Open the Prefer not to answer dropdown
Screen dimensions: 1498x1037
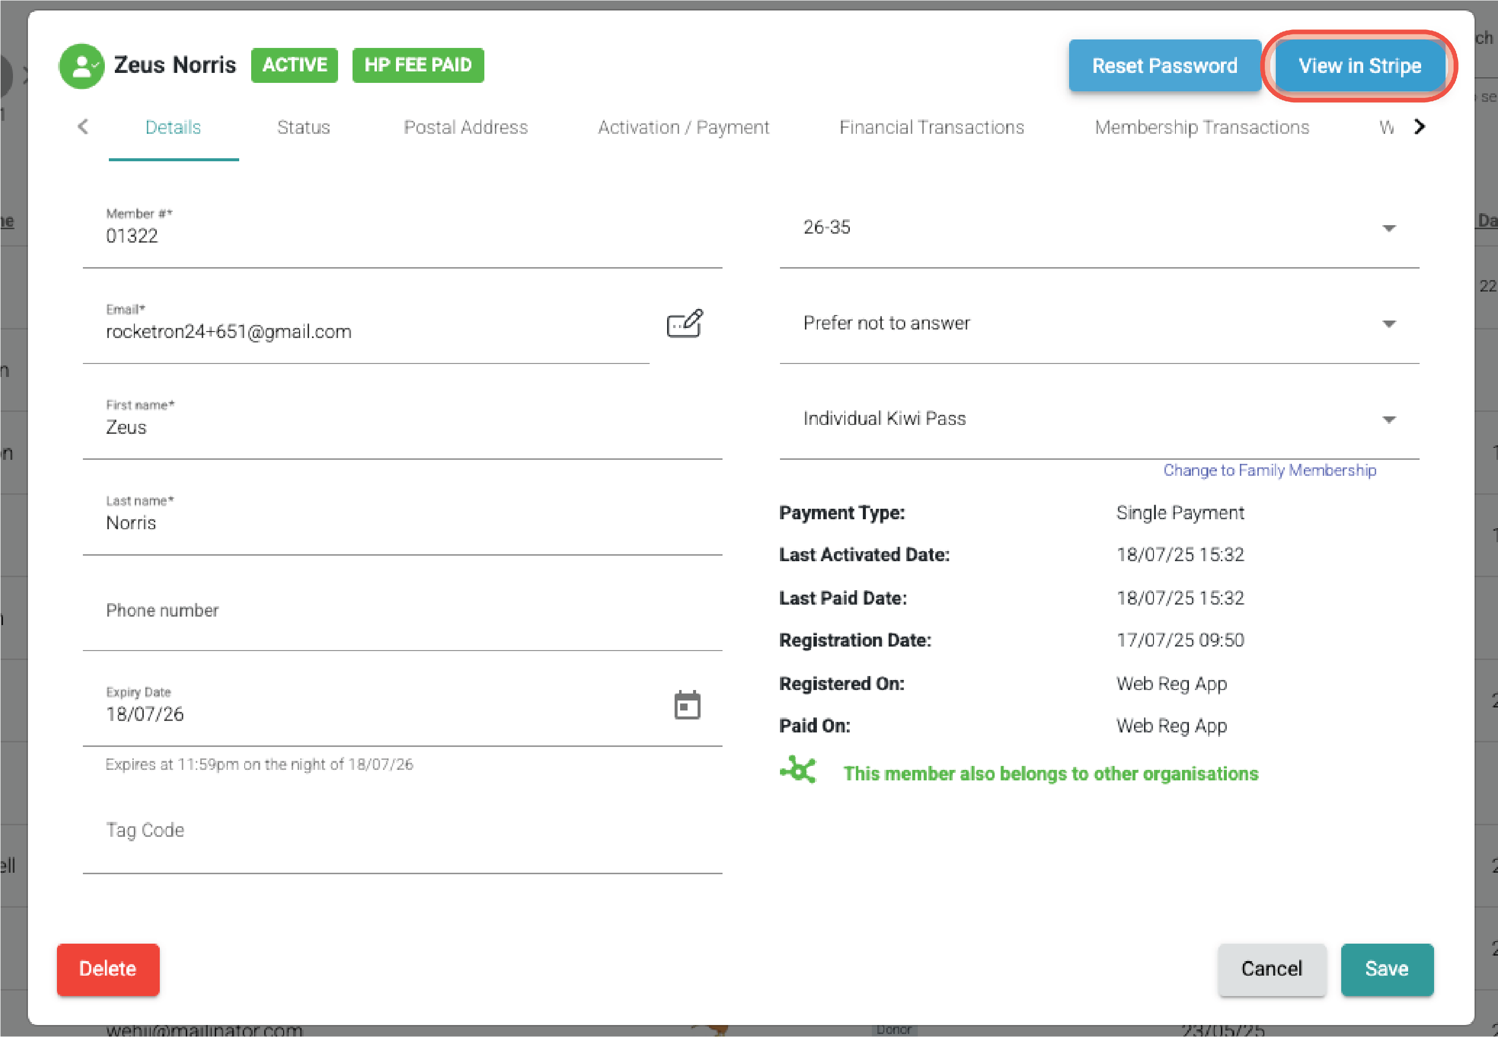tap(1388, 324)
